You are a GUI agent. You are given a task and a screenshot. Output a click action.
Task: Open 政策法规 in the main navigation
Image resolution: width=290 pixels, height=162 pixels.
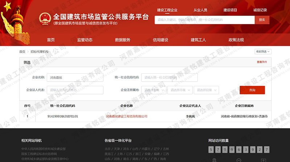[236, 40]
